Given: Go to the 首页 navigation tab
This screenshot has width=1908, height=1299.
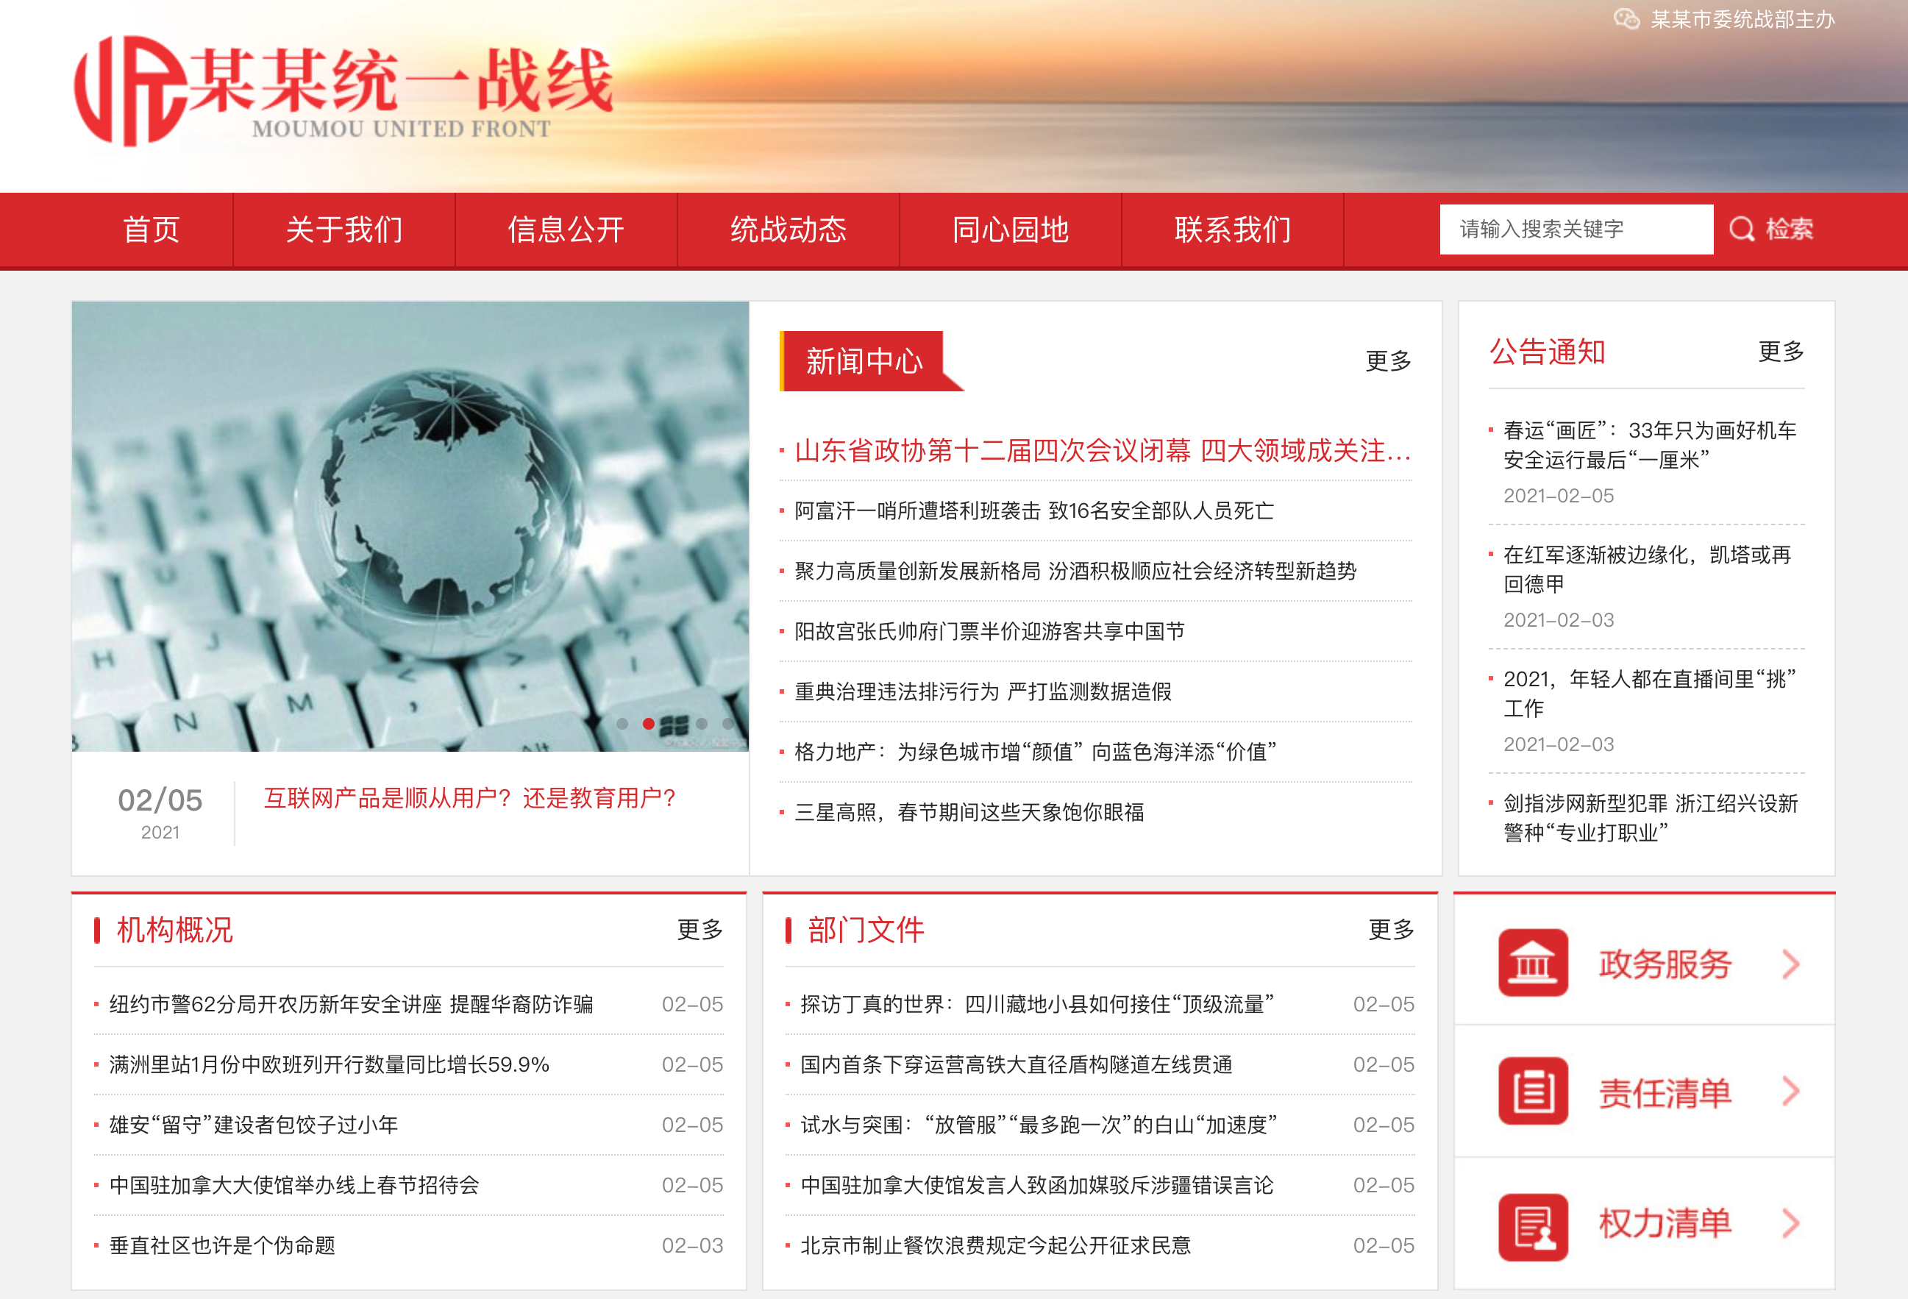Looking at the screenshot, I should pos(152,230).
